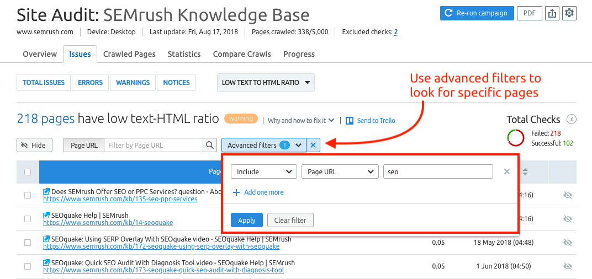
Task: Hide the Quick SEO Audit row via eye icon
Action: point(567,266)
